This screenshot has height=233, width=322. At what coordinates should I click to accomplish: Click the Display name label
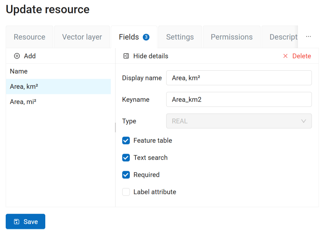(142, 78)
